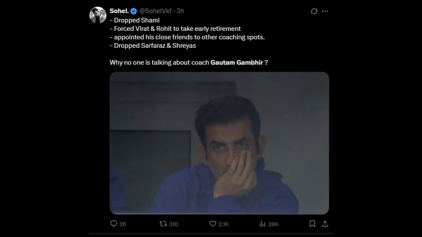Click the "Dropped Shami" tweet text line
The image size is (422, 237).
(134, 20)
